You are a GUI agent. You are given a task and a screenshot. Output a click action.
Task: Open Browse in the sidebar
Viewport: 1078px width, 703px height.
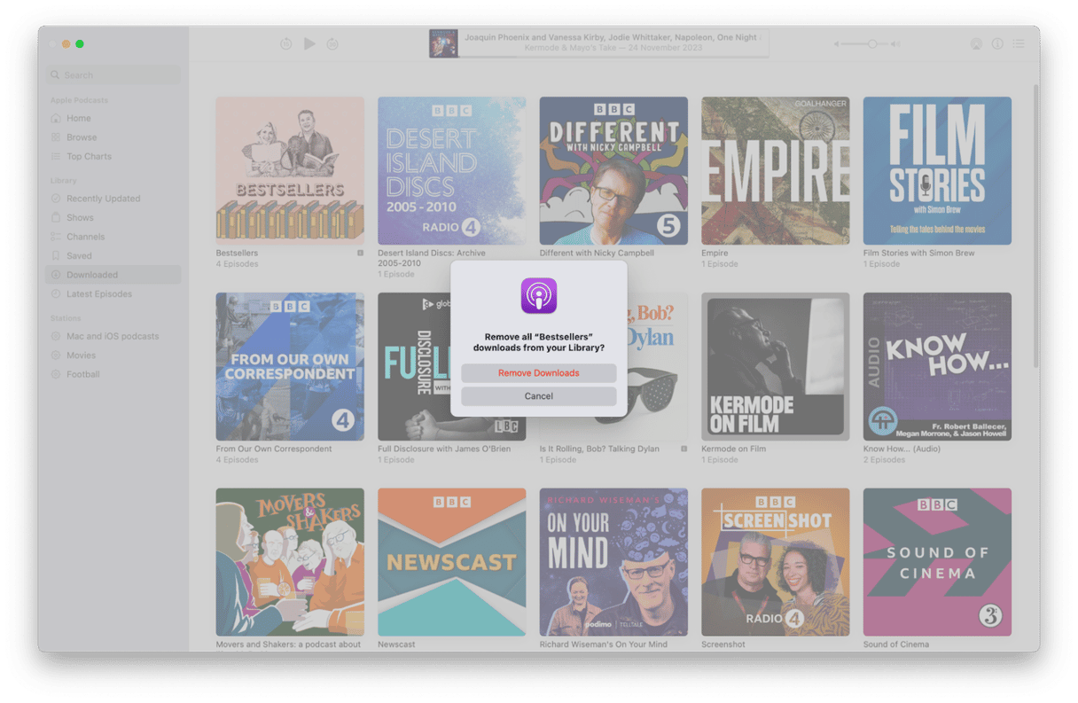[82, 137]
